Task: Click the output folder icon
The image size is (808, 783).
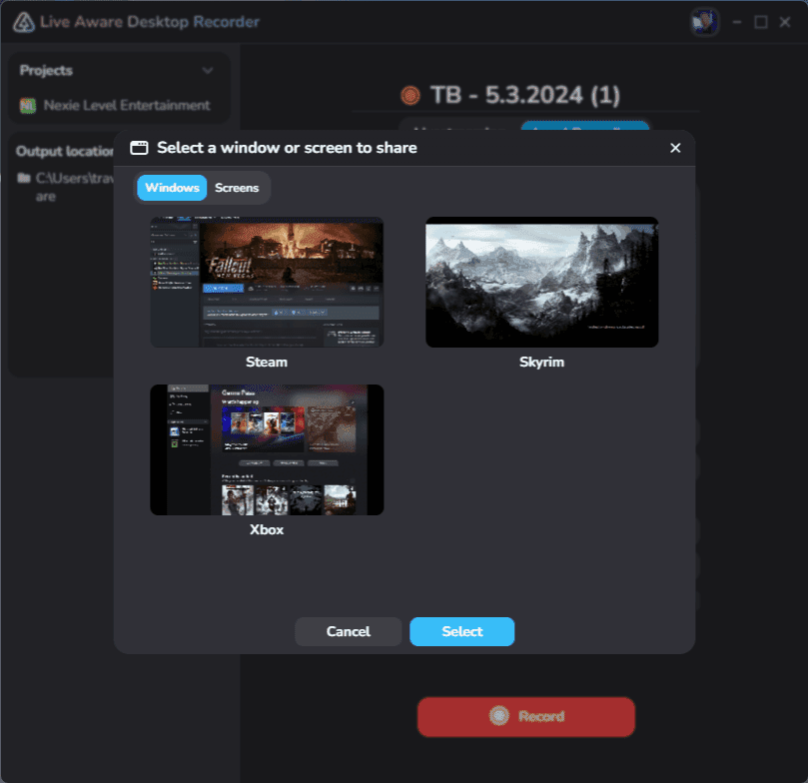Action: coord(24,178)
